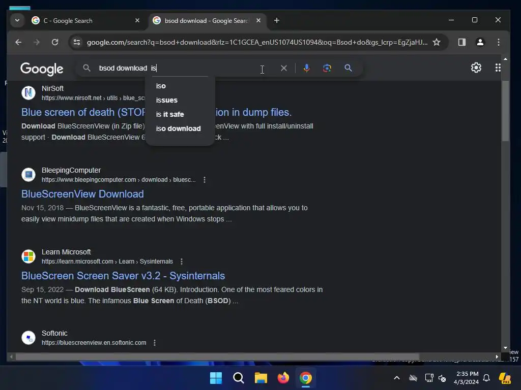
Task: Choose the 'iso' suggestion
Action: pyautogui.click(x=161, y=86)
